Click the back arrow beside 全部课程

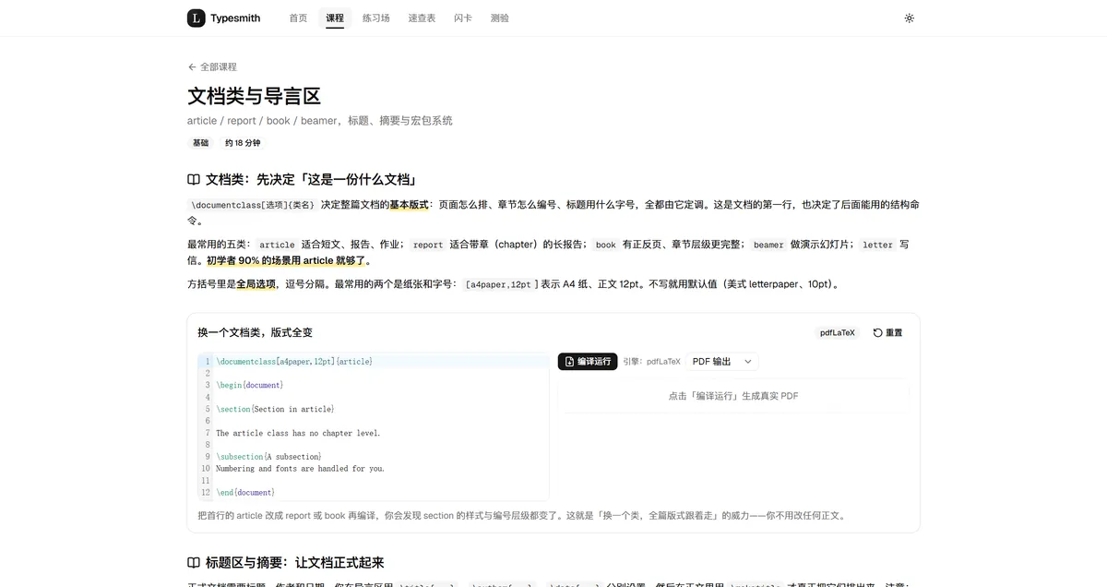[x=192, y=66]
